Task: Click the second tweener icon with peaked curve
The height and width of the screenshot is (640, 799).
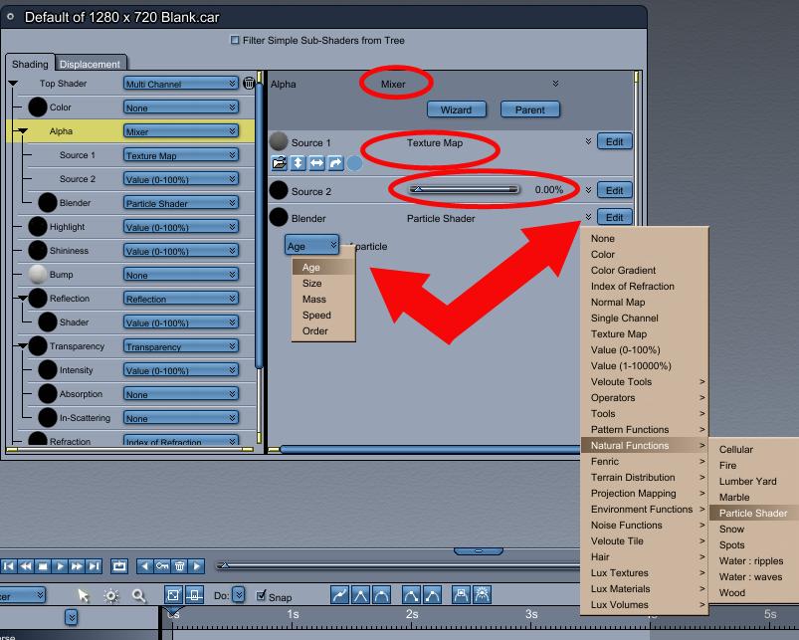Action: 361,595
